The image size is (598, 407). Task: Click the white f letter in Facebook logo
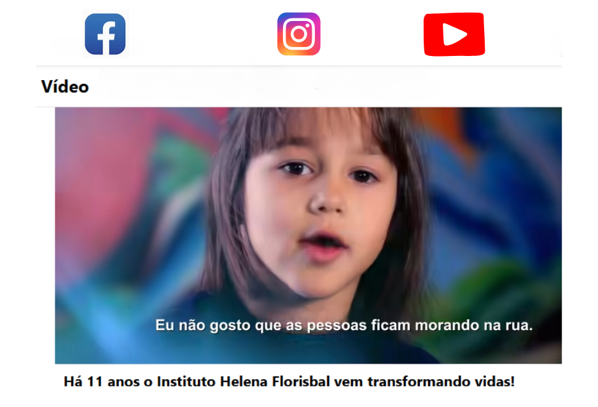(x=106, y=37)
